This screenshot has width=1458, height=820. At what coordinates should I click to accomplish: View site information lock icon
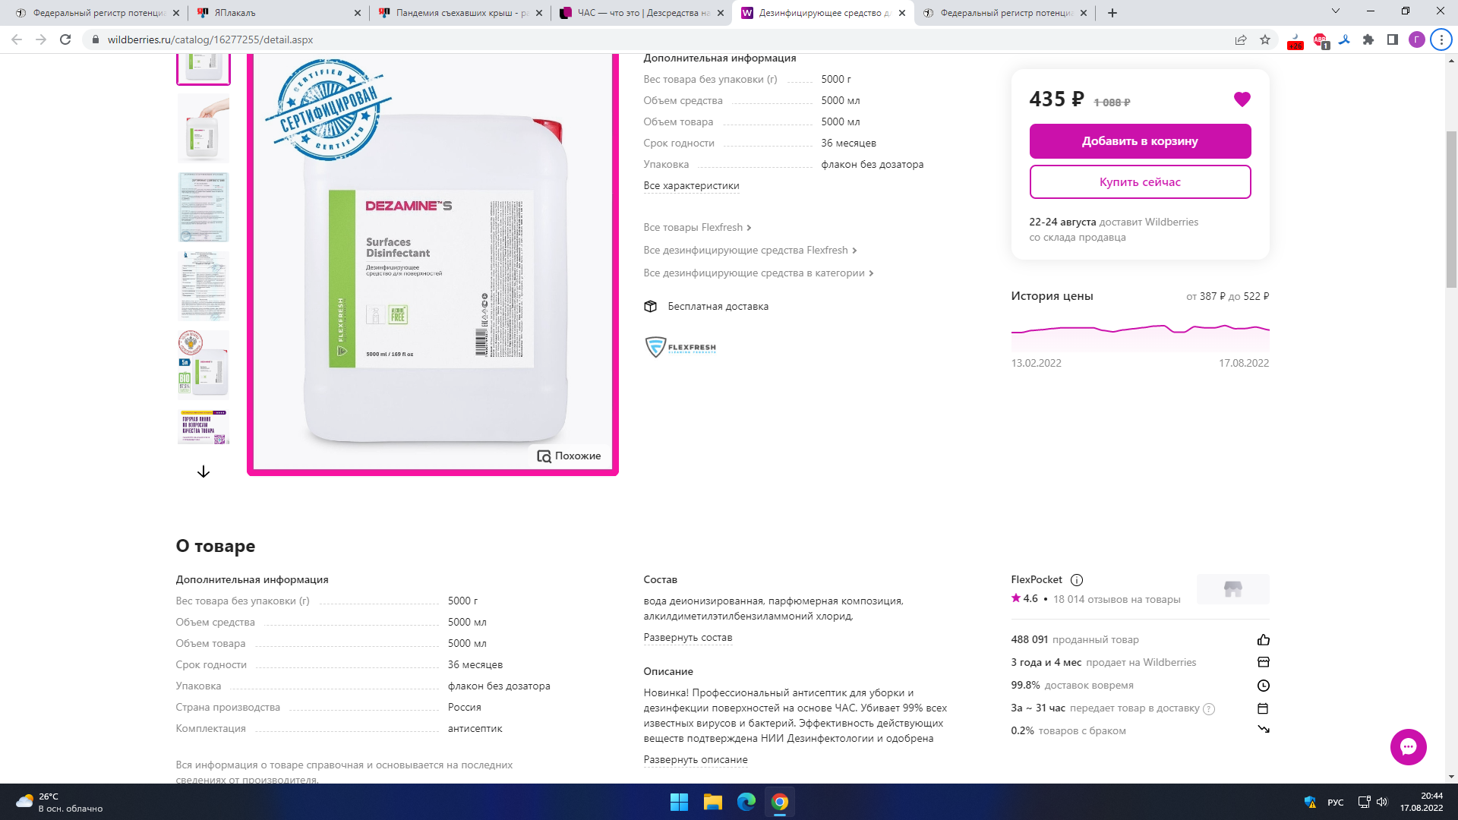pos(95,39)
